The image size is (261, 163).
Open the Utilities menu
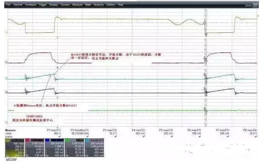coord(111,5)
